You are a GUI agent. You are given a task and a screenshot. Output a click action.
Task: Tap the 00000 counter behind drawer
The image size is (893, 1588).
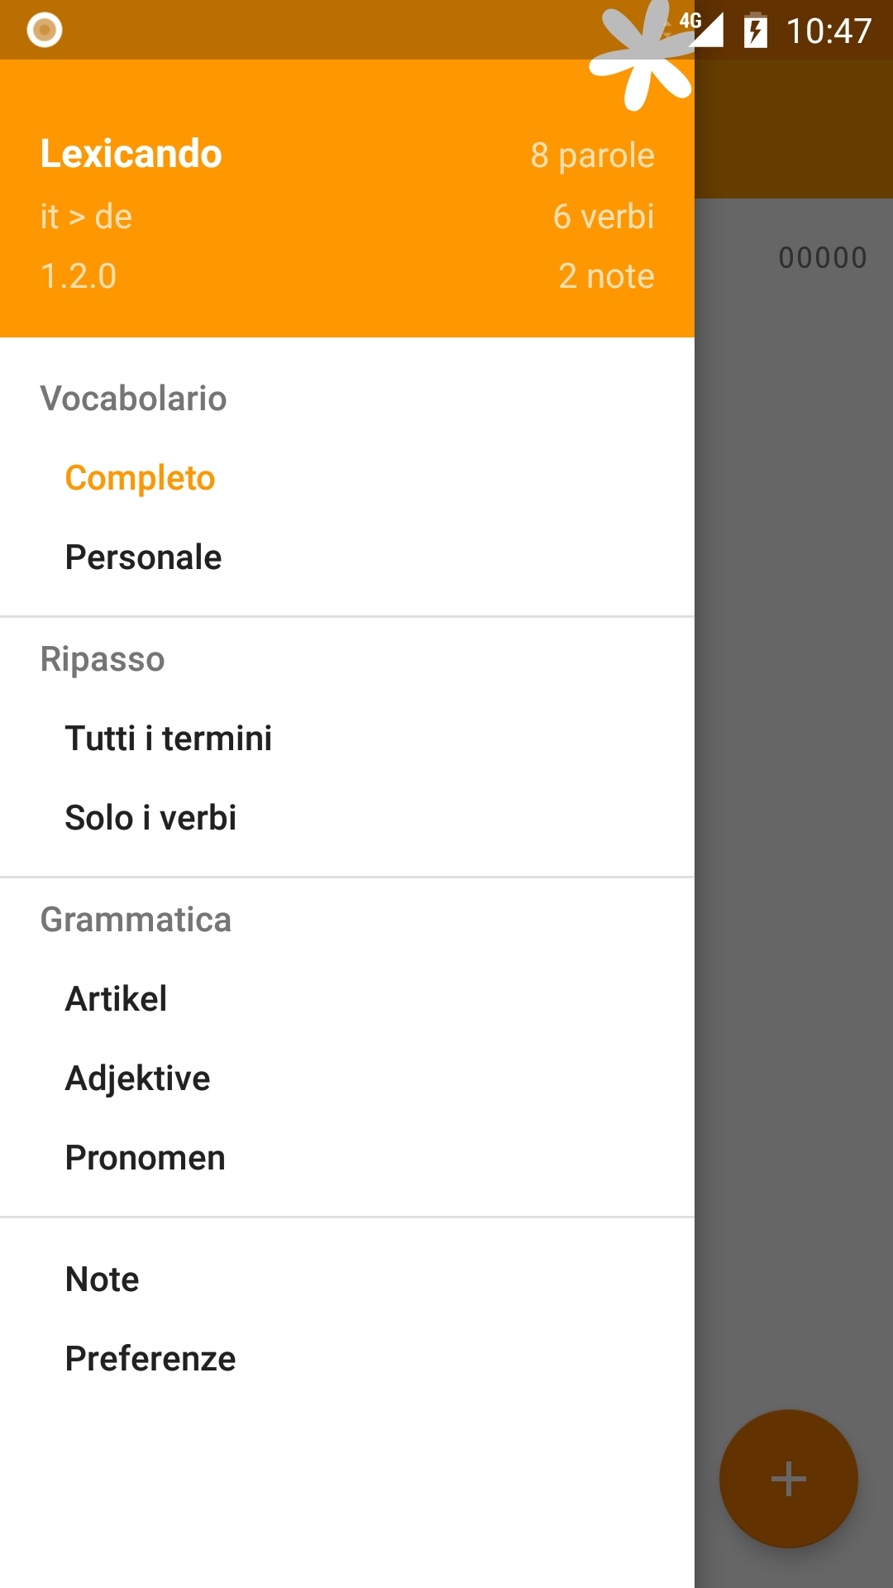[x=822, y=258]
